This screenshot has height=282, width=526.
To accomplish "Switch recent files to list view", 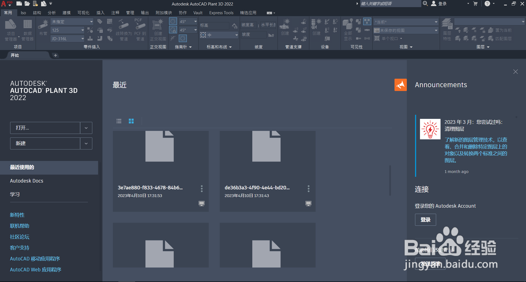I will (x=119, y=121).
